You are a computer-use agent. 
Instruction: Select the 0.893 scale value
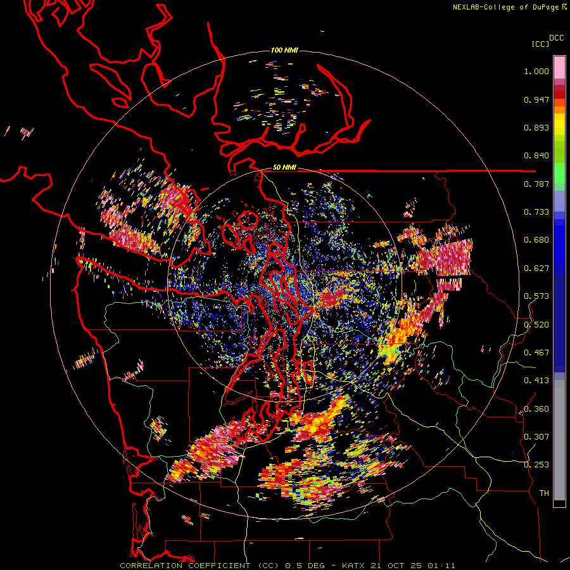[536, 127]
